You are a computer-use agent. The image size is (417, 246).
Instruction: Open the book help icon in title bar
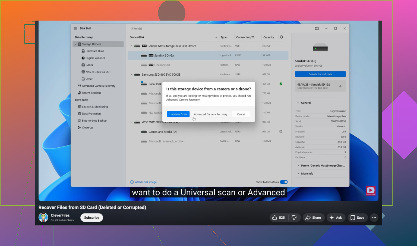(x=317, y=28)
